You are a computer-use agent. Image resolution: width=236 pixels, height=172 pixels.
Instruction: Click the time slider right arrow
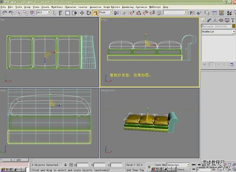[30, 160]
